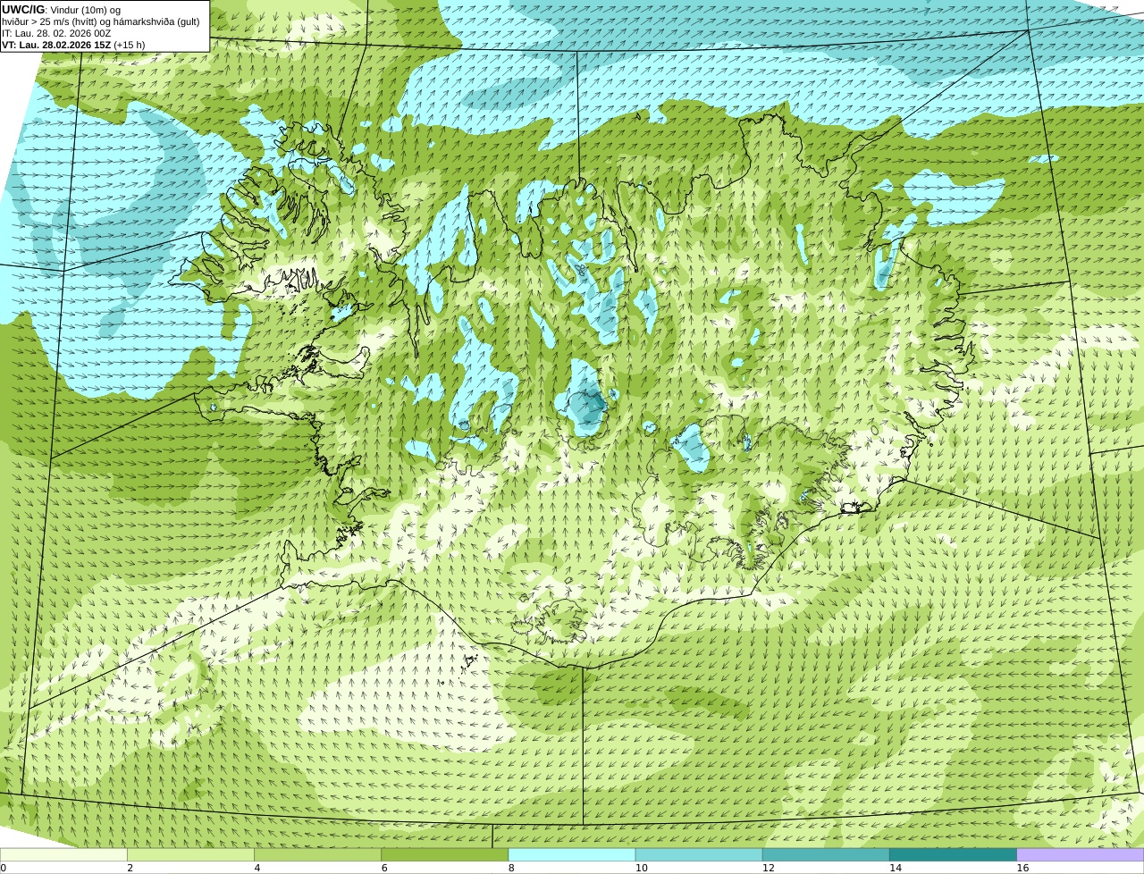Image resolution: width=1144 pixels, height=874 pixels.
Task: Click the light cyan 8–10 m/s legend swatch
Action: pyautogui.click(x=572, y=855)
